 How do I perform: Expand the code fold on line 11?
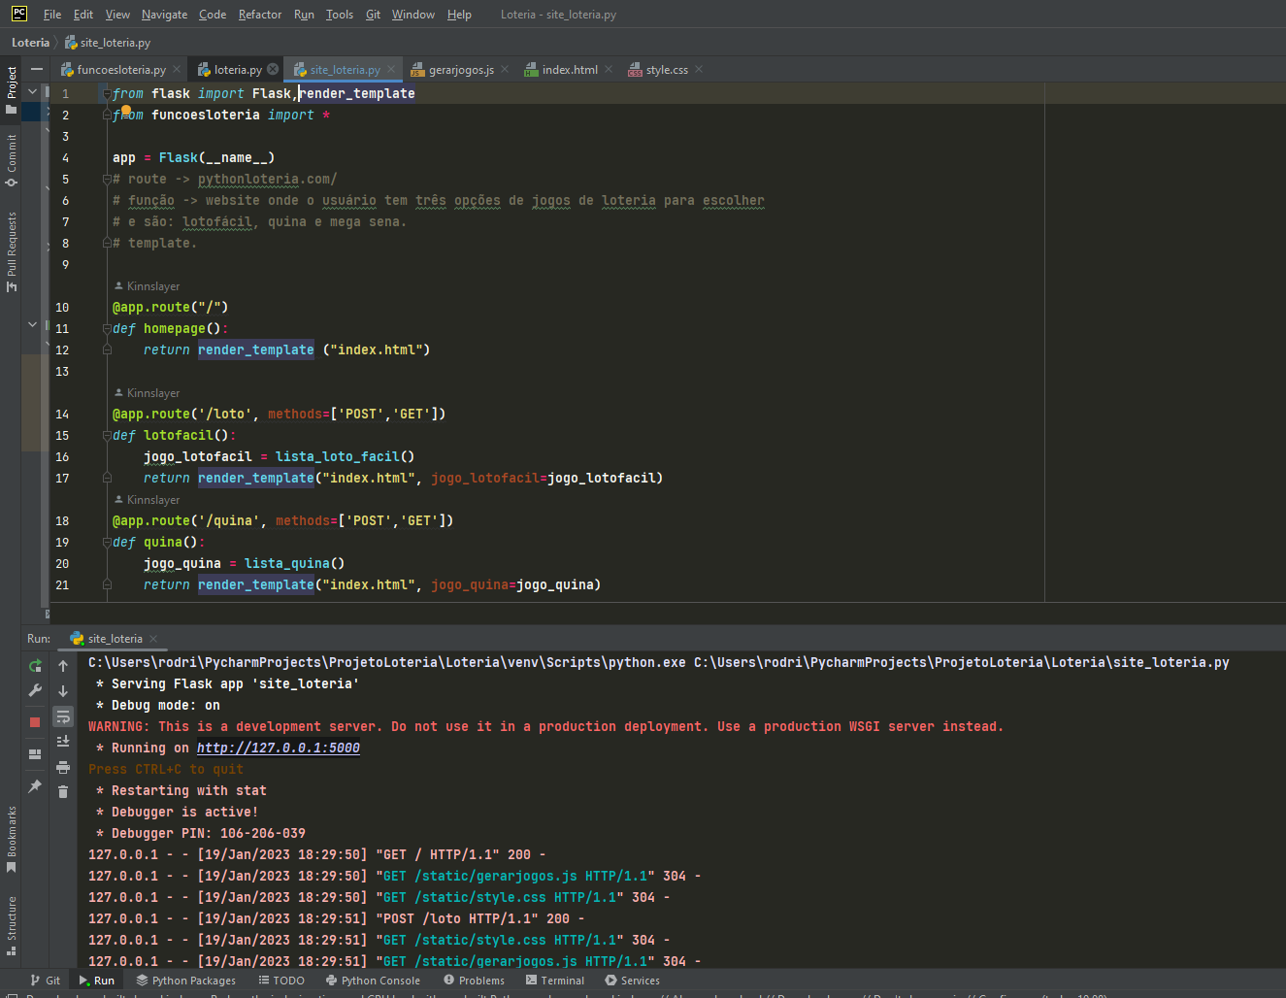coord(107,328)
